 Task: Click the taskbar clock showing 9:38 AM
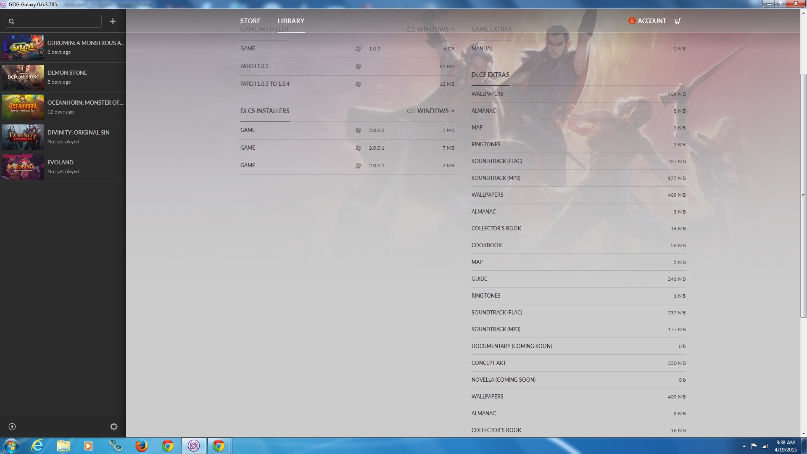[786, 446]
